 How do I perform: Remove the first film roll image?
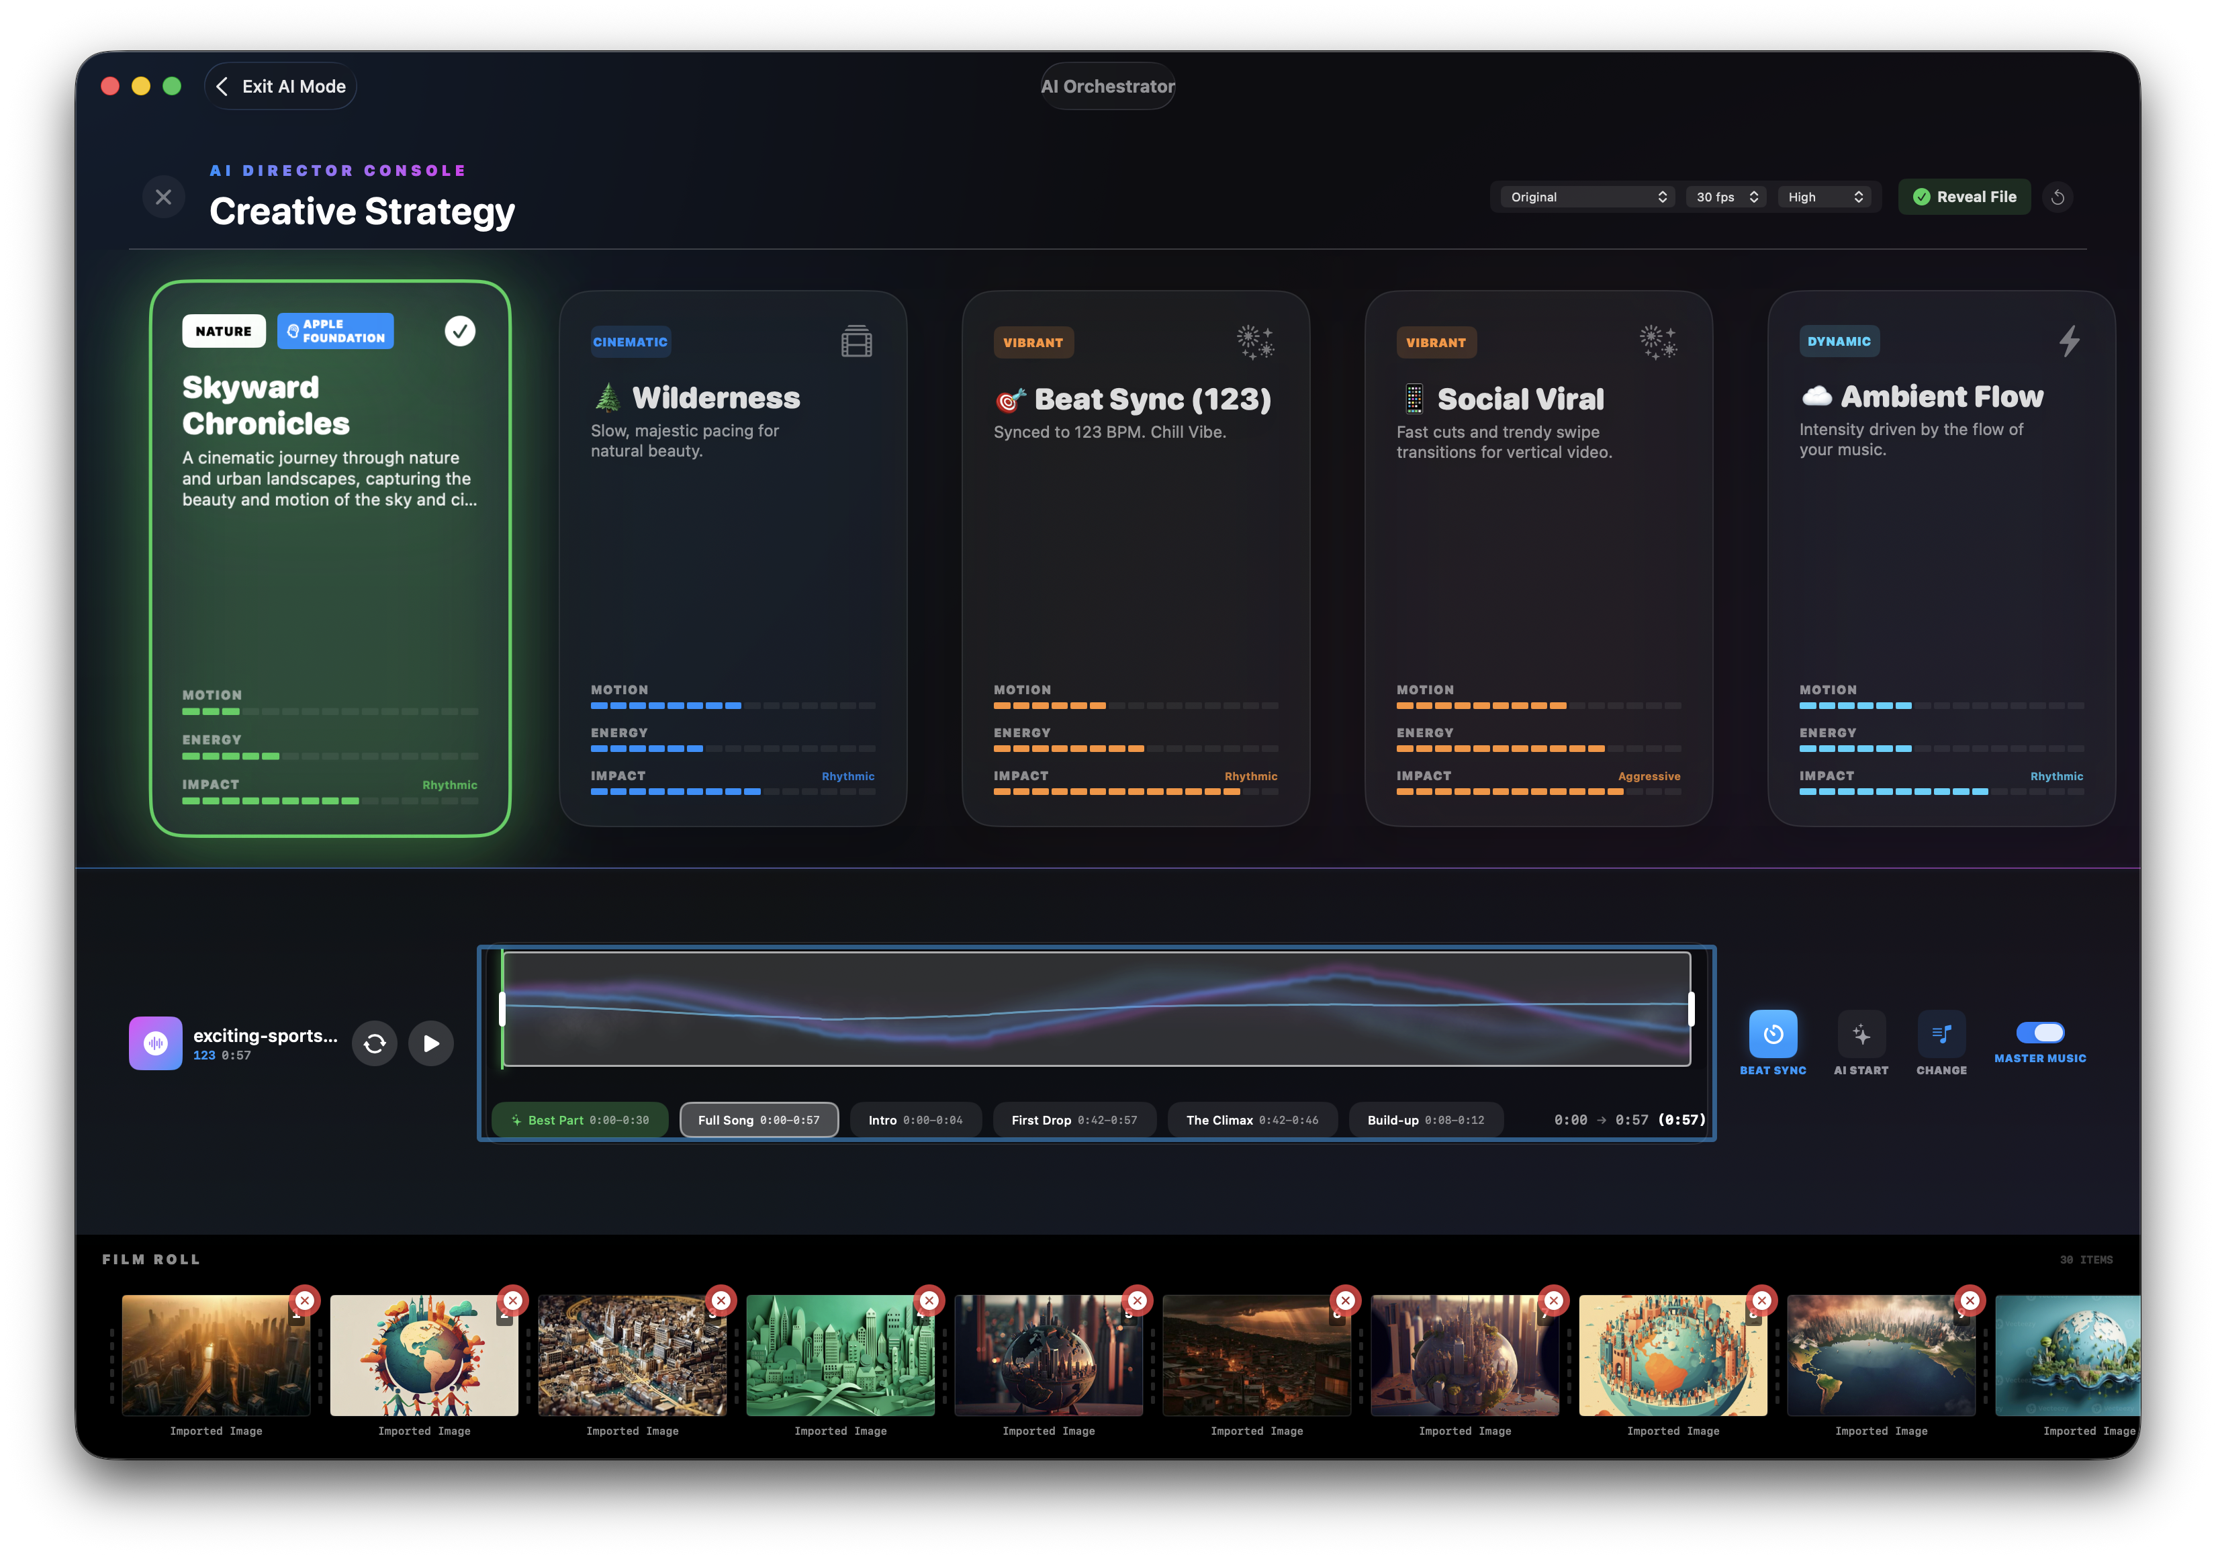click(x=305, y=1301)
